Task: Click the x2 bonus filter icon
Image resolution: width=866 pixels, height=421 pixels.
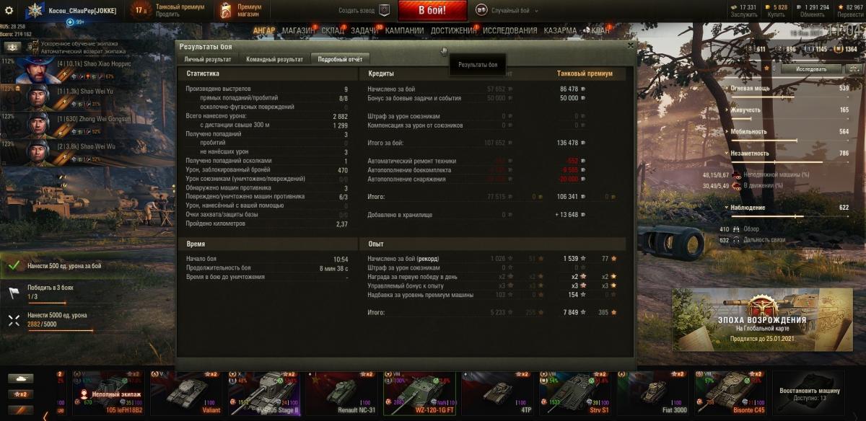Action: coord(21,394)
